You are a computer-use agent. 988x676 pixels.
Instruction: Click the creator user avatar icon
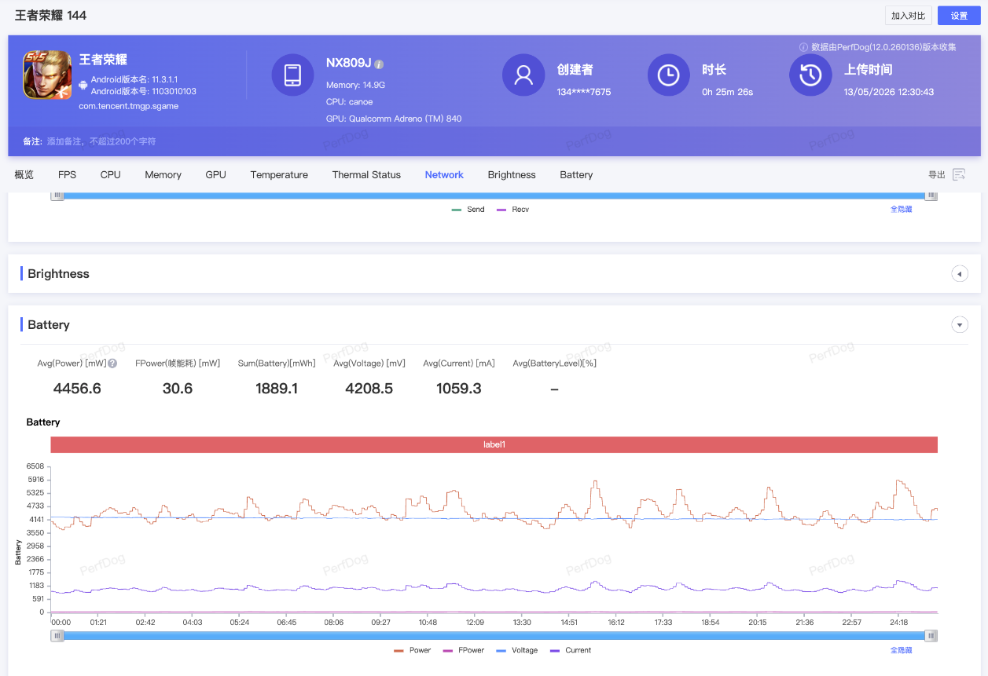(x=523, y=75)
